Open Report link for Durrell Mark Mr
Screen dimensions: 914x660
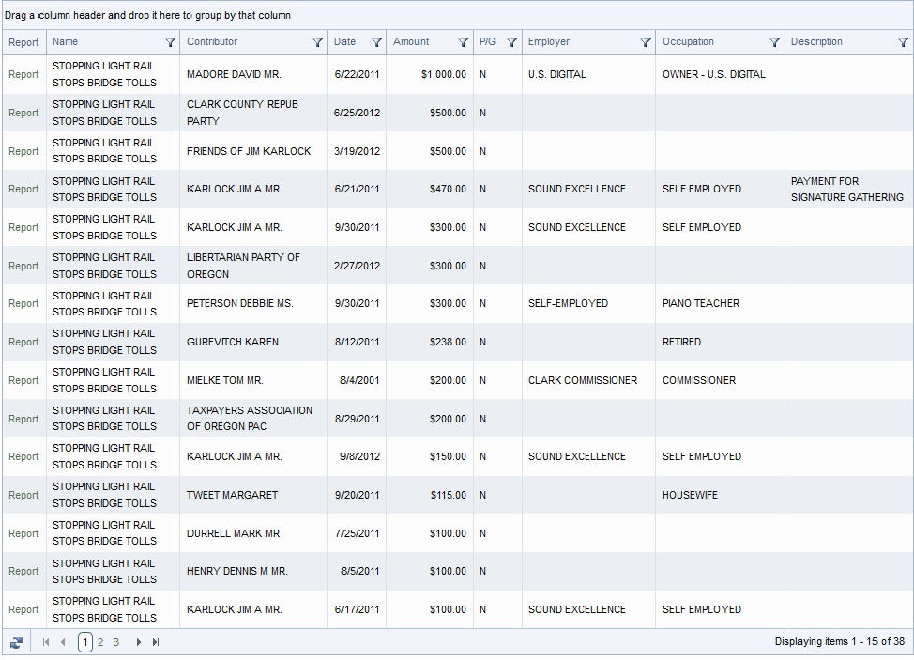23,533
